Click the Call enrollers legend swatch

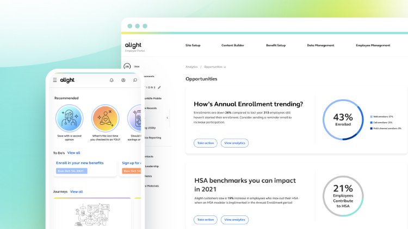372,123
